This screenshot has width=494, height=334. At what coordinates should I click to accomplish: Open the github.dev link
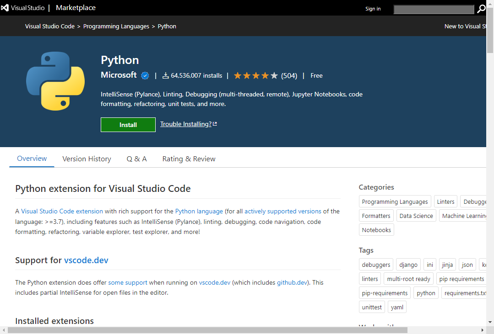(x=292, y=282)
